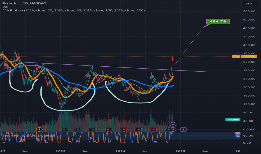Click the purple star icon above the lightning

click(x=173, y=124)
